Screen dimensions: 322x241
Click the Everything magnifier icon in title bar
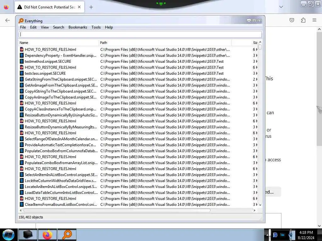point(21,21)
